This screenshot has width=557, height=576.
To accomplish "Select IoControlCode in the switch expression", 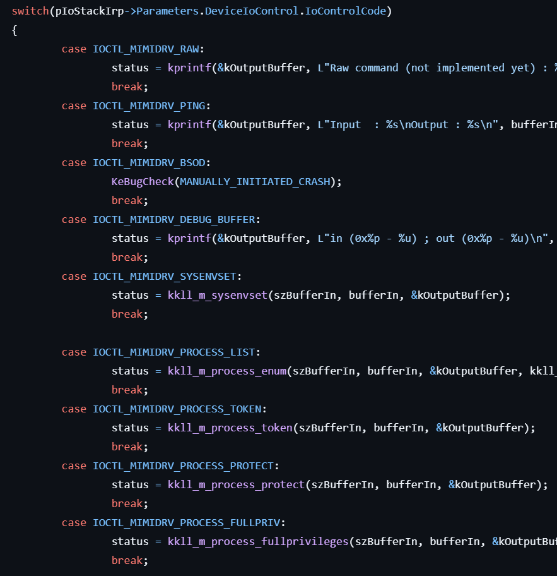I will 345,11.
